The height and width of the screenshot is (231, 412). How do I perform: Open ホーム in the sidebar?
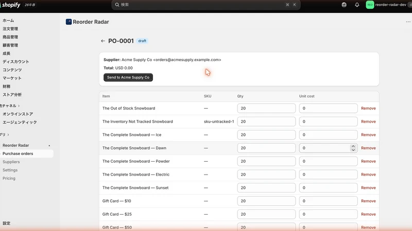[x=8, y=21]
